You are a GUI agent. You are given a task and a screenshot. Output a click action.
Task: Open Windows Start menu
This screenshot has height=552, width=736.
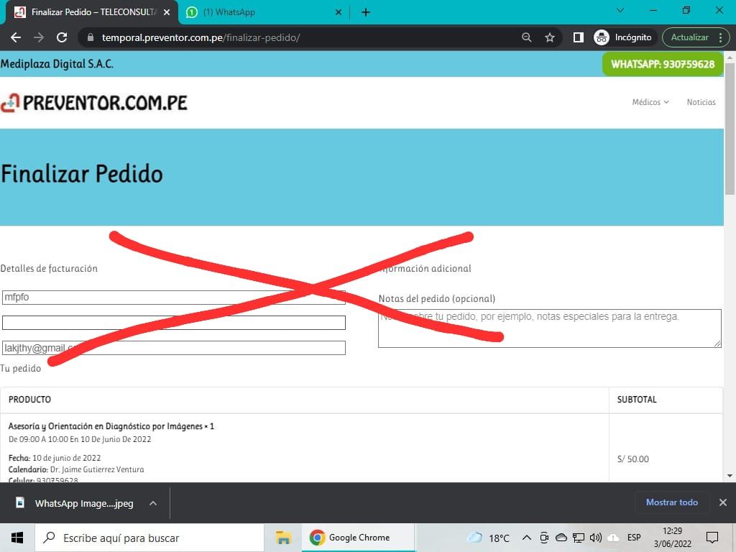tap(17, 538)
